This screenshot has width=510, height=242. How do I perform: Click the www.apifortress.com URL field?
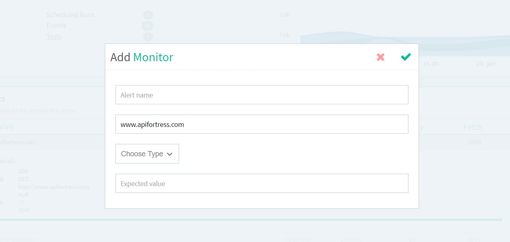(262, 124)
